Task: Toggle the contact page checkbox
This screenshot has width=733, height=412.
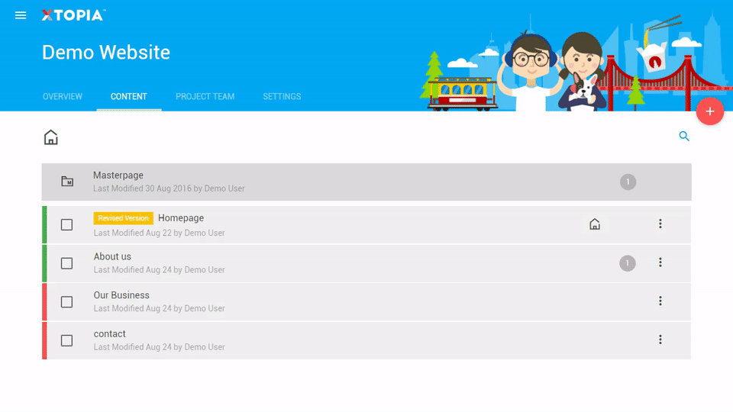Action: (67, 340)
